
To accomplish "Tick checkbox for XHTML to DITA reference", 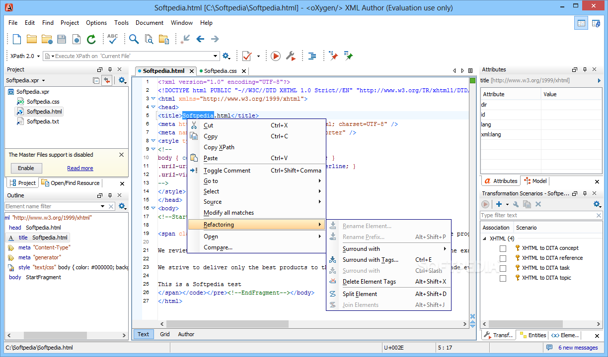I will pyautogui.click(x=503, y=258).
